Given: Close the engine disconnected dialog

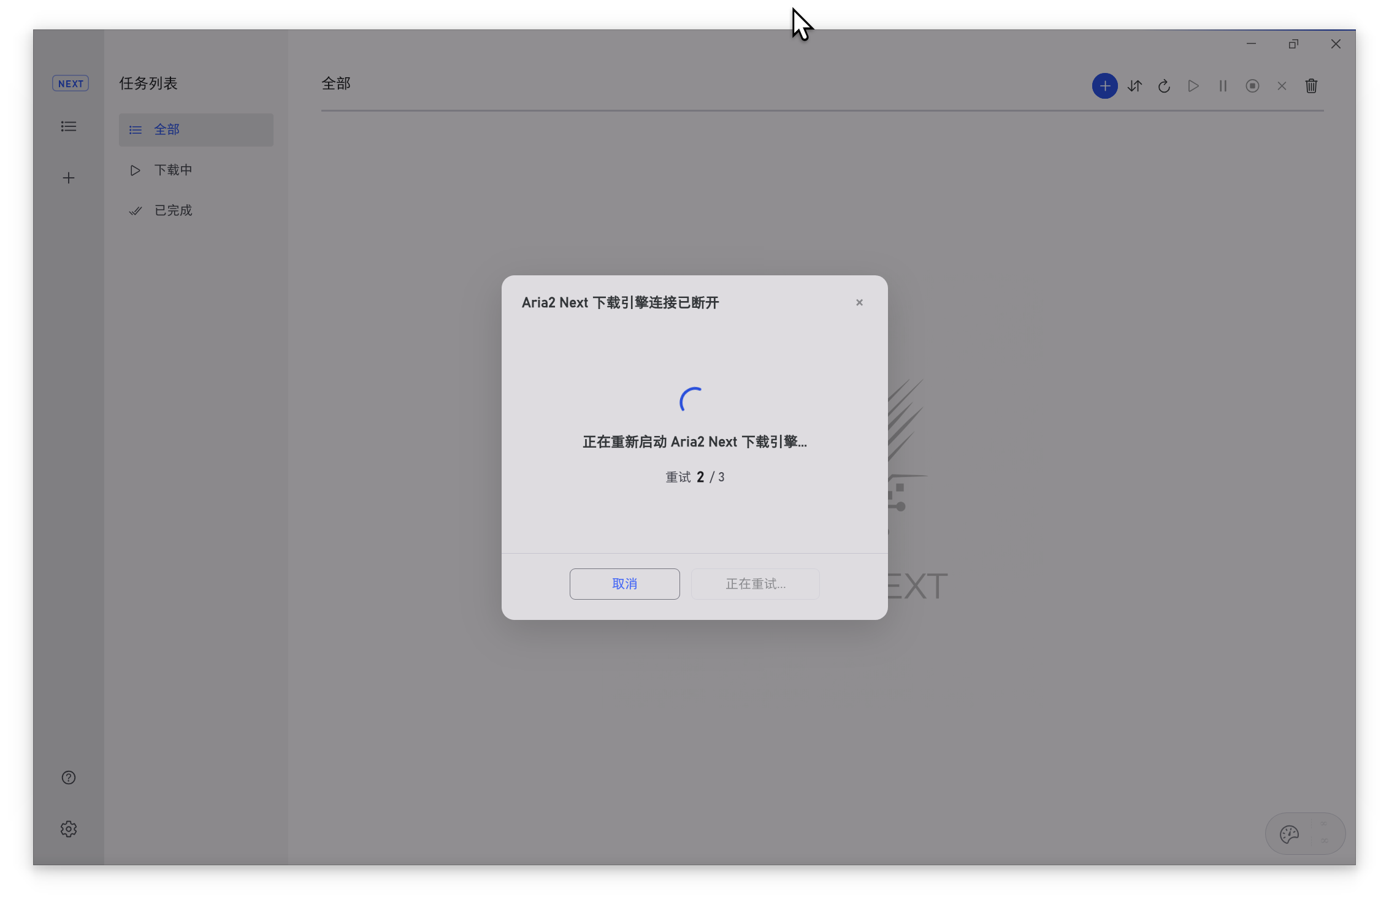Looking at the screenshot, I should (x=859, y=302).
